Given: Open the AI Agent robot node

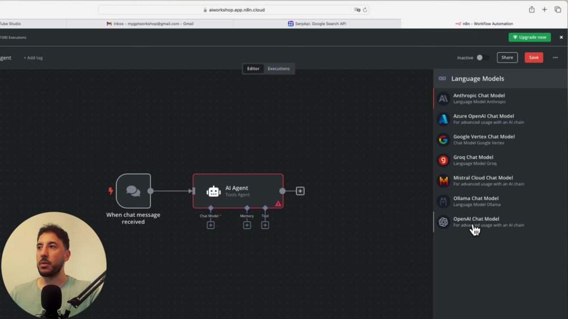Looking at the screenshot, I should click(238, 191).
